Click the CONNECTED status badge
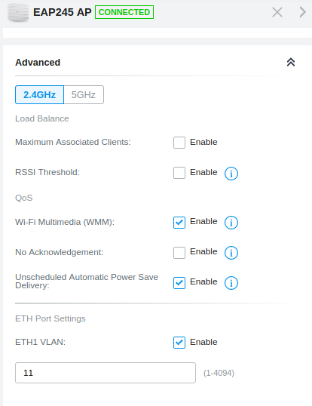Screen dimensions: 312x406 124,12
